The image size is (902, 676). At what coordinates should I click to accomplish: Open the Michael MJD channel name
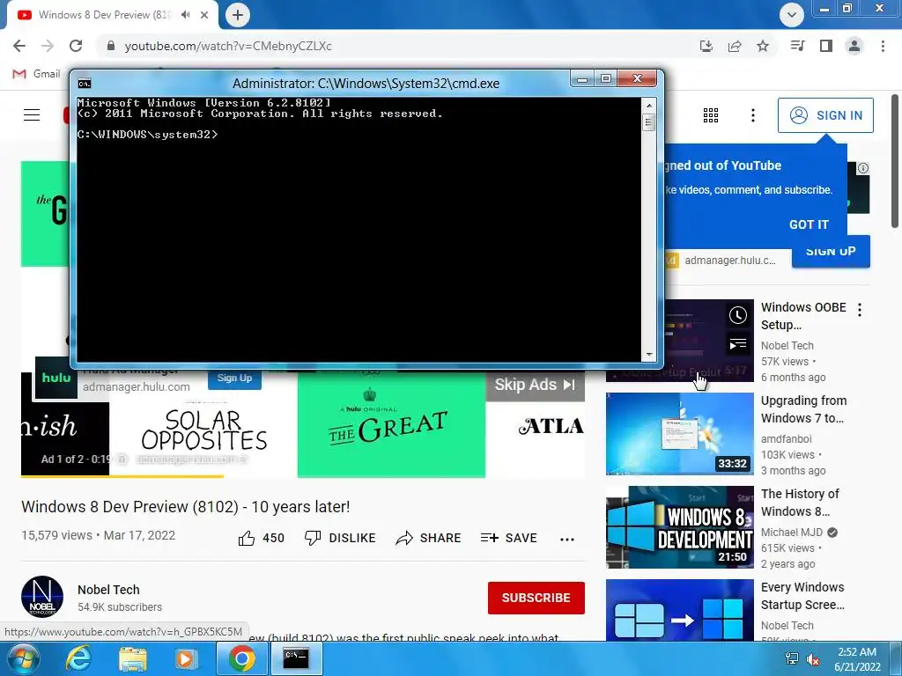pos(792,533)
